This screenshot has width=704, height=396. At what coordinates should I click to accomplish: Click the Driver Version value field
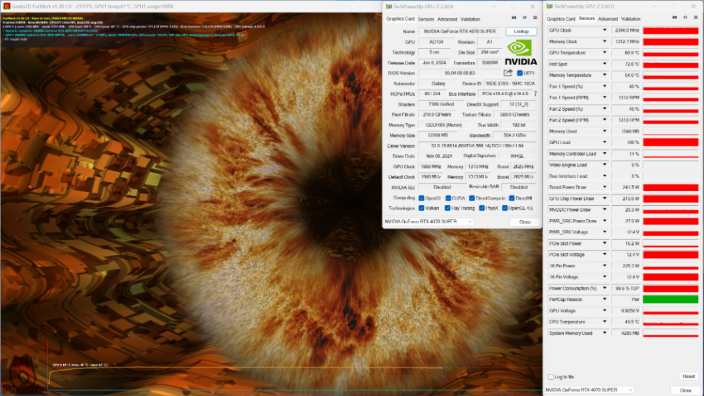point(477,146)
